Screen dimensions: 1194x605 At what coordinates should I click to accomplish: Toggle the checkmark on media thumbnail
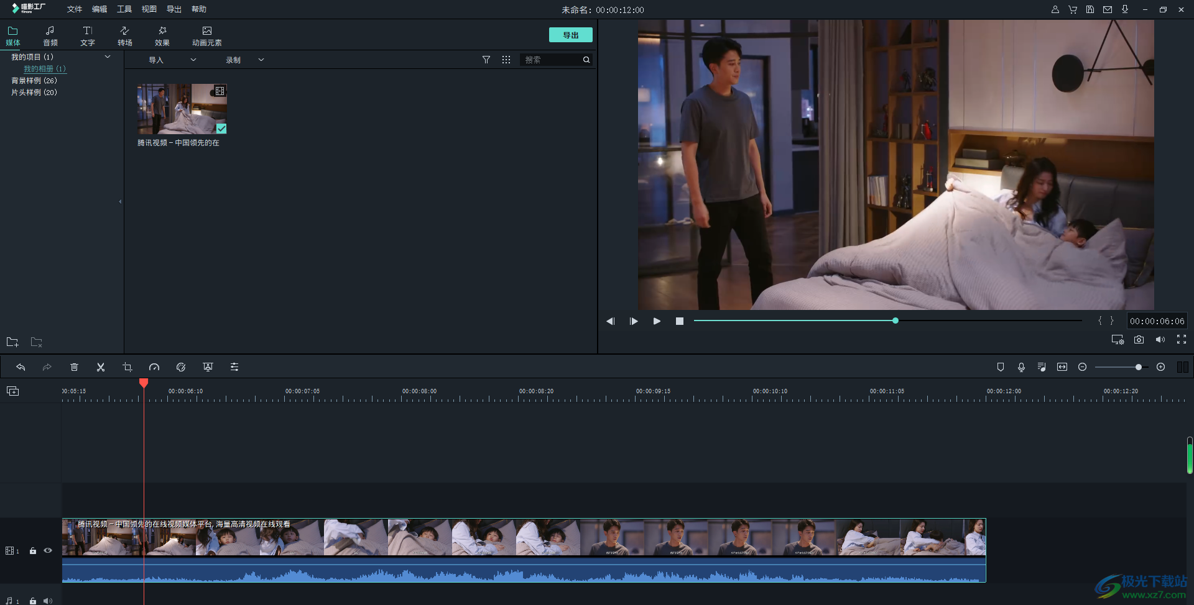coord(221,129)
